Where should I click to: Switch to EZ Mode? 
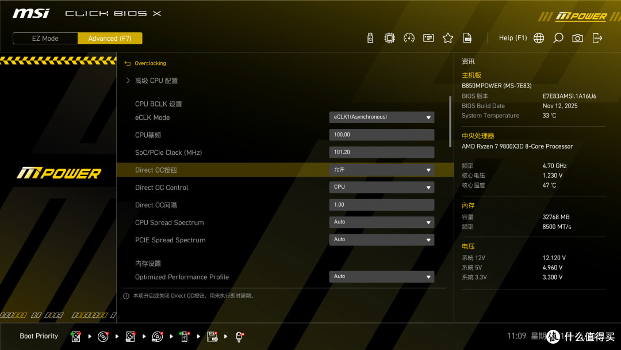45,39
